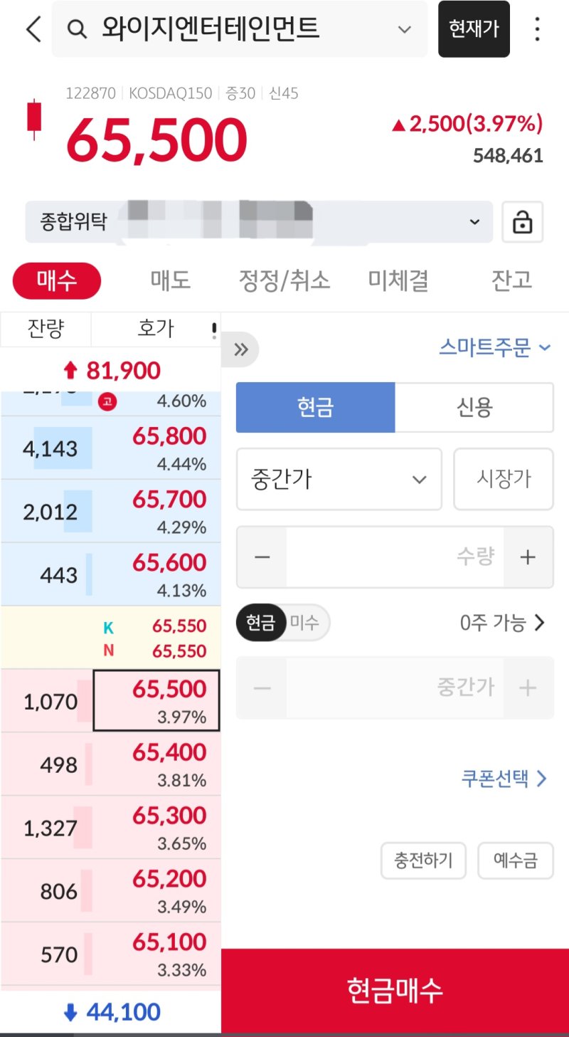Toggle the 현금/미수 pill to 미수
569x1037 pixels.
[x=306, y=623]
